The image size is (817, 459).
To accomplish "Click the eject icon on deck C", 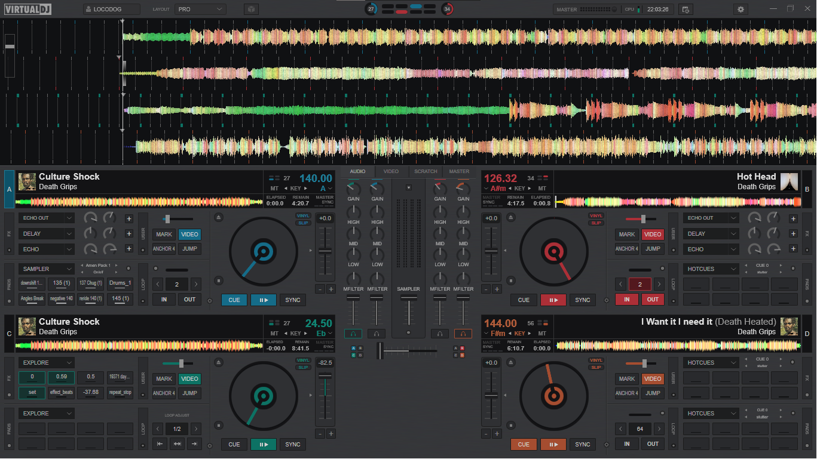I will point(219,362).
